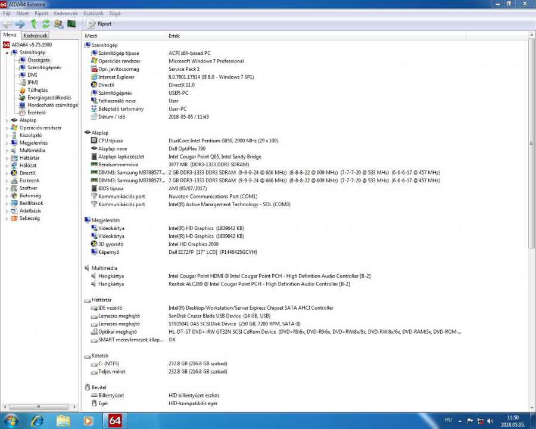Select Érzékelő in the tree
This screenshot has height=429, width=536.
[x=36, y=113]
